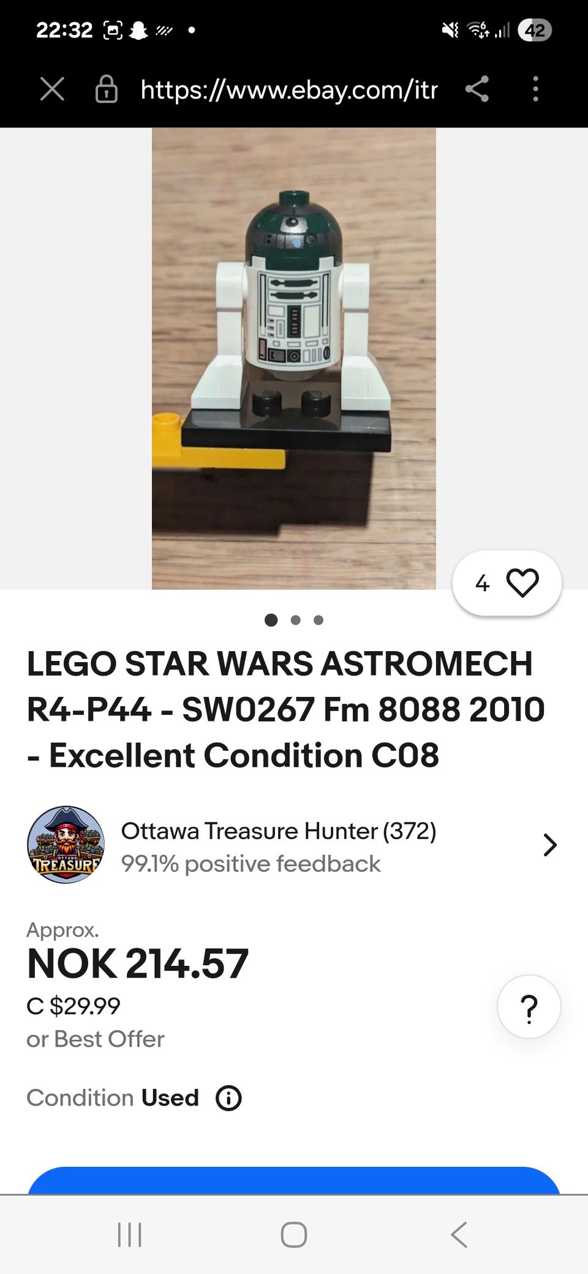Tap the Android back navigation arrow
Screen dimensions: 588x1274
coord(459,1234)
